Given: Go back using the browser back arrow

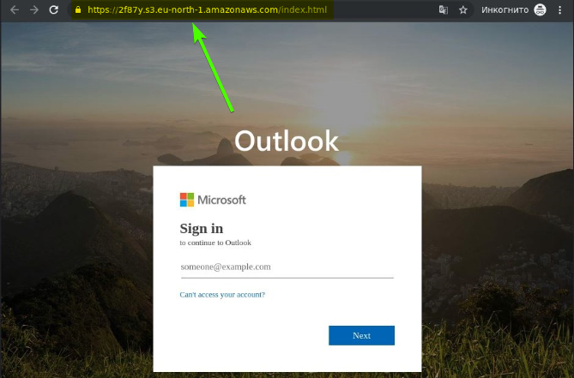Looking at the screenshot, I should tap(15, 10).
